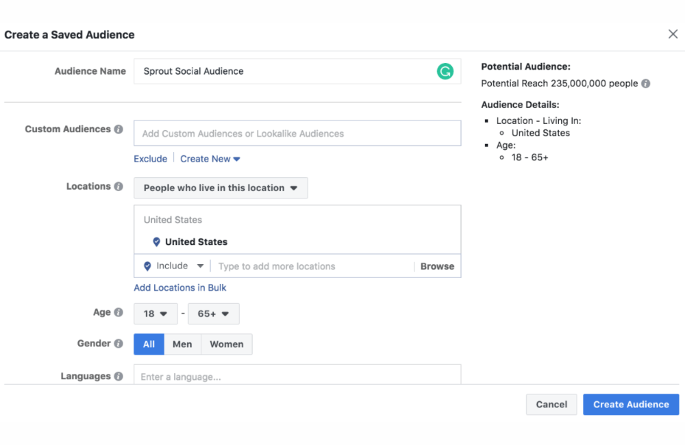Click the gray United States heading in locations box

173,220
